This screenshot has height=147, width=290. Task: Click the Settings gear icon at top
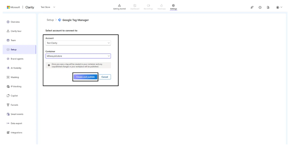click(x=173, y=6)
